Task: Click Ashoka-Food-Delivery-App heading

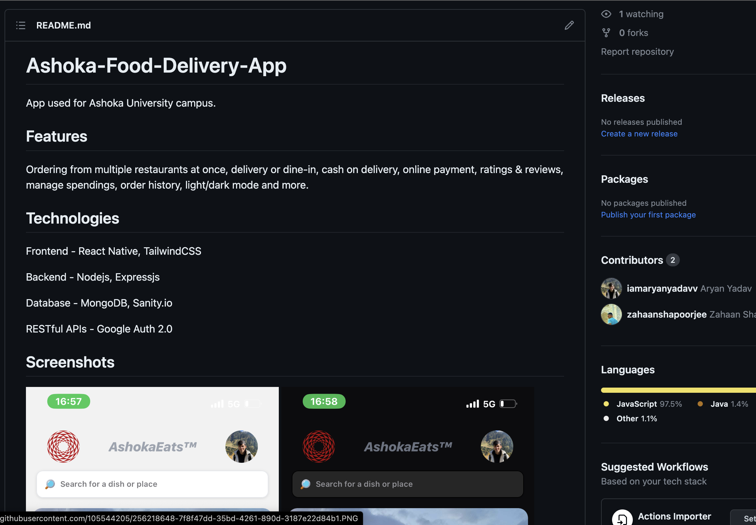Action: [156, 65]
